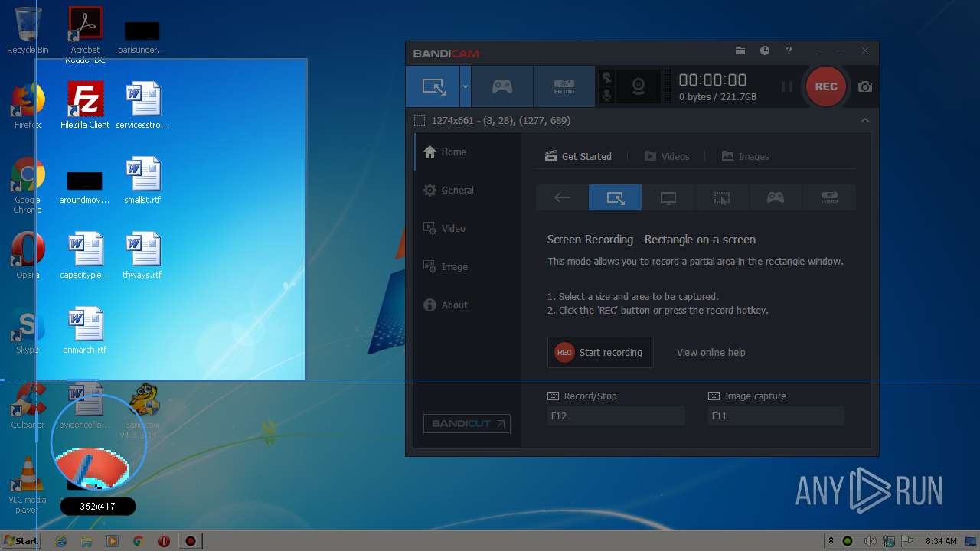The height and width of the screenshot is (551, 980).
Task: Open Chrome icon in taskbar
Action: pos(139,541)
